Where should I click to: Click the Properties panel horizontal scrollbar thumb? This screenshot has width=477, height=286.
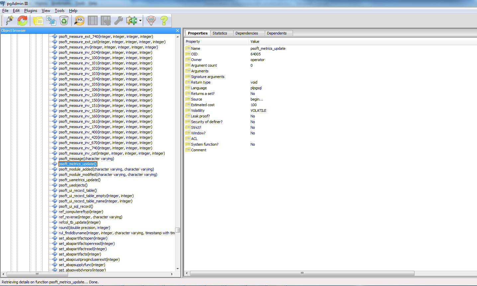(x=302, y=273)
